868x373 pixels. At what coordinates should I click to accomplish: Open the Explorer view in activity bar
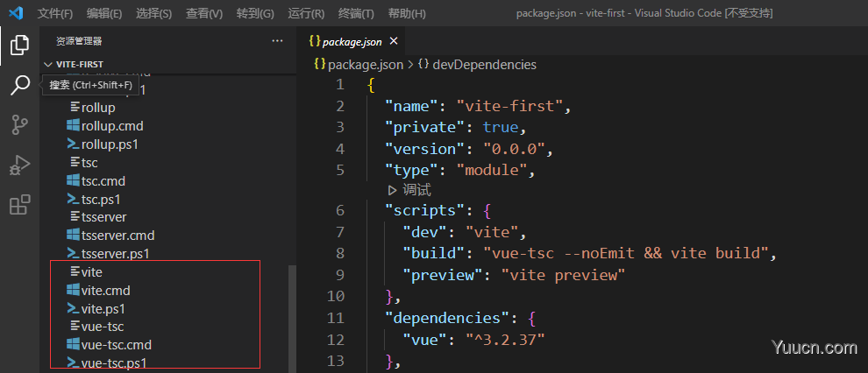point(20,45)
